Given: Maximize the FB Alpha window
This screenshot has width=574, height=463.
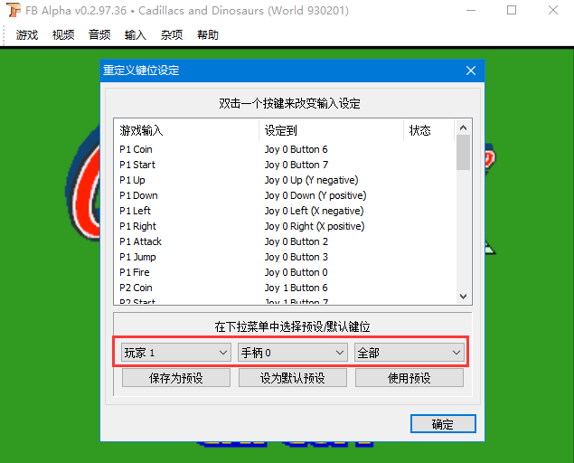Looking at the screenshot, I should click(x=512, y=10).
